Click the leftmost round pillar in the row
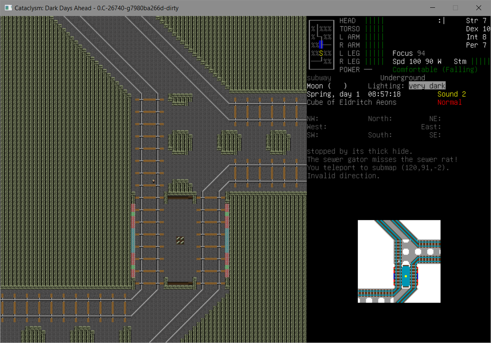The height and width of the screenshot is (343, 491). (x=180, y=142)
